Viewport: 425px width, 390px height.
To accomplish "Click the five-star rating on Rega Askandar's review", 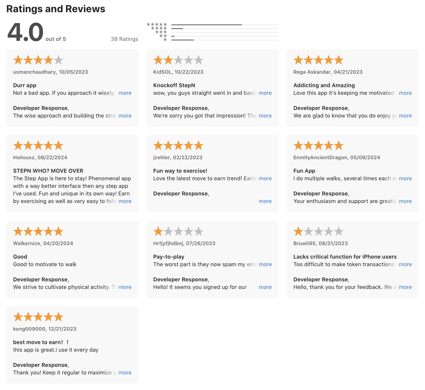I will tap(318, 60).
